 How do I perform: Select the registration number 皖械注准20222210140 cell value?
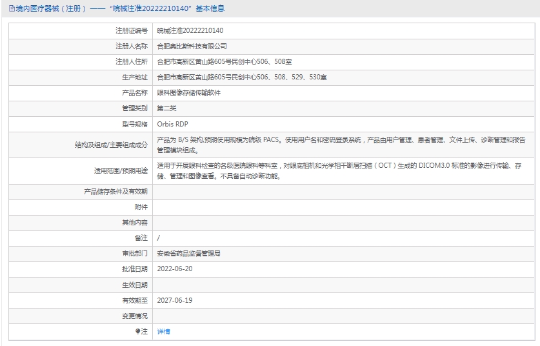click(190, 30)
